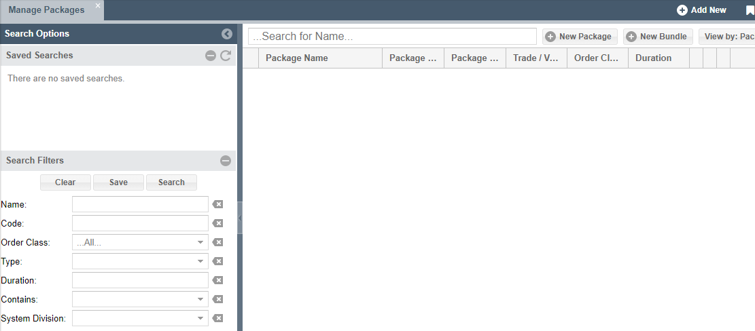Clear the Code filter field icon

(x=217, y=223)
